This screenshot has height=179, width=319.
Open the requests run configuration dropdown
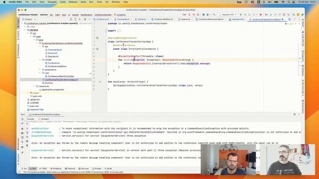tap(229, 14)
